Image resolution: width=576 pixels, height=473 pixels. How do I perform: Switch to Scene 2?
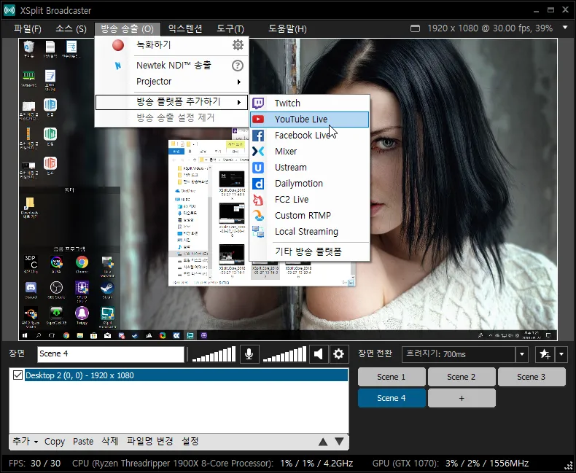click(462, 377)
